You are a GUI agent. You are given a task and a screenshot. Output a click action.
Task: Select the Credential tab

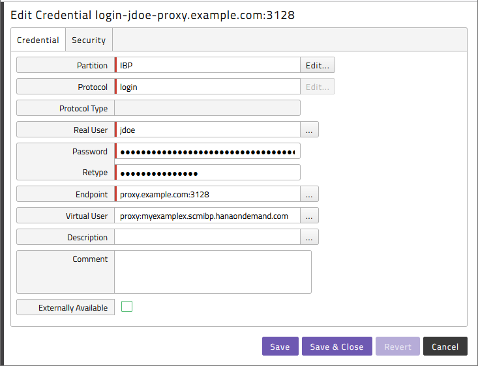tap(38, 40)
